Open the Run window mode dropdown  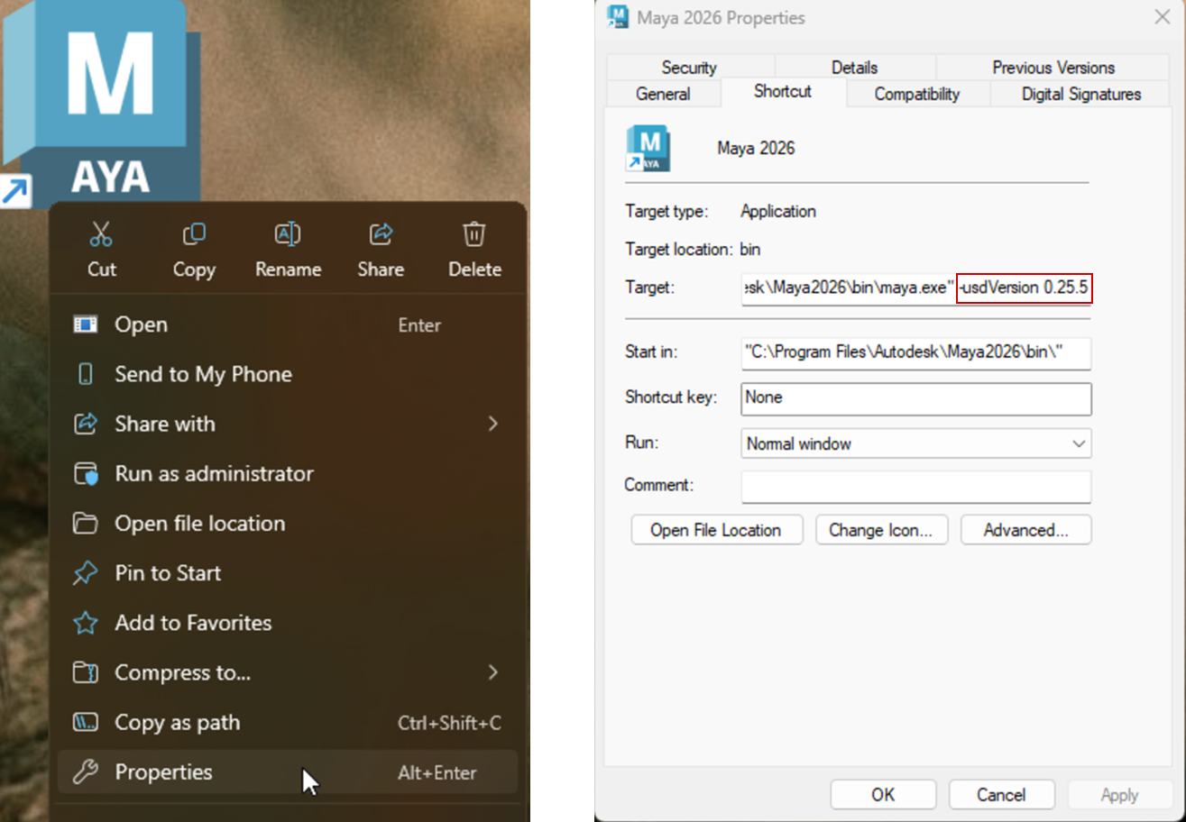916,443
